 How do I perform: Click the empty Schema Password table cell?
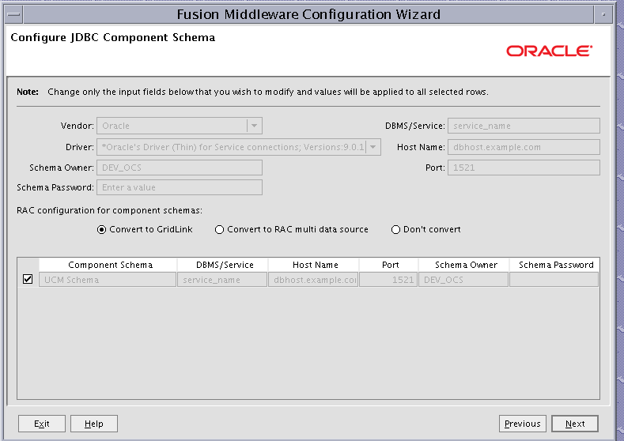[x=554, y=280]
